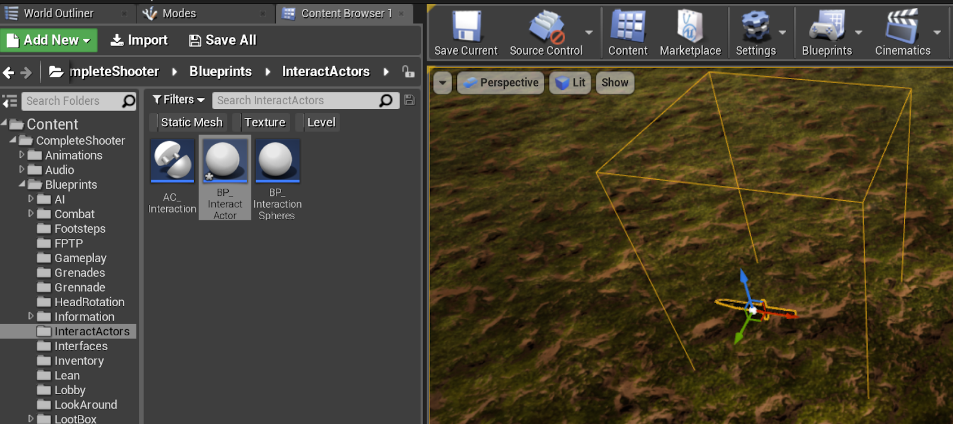
Task: Open the Content browser toolbar icon
Action: tap(627, 27)
